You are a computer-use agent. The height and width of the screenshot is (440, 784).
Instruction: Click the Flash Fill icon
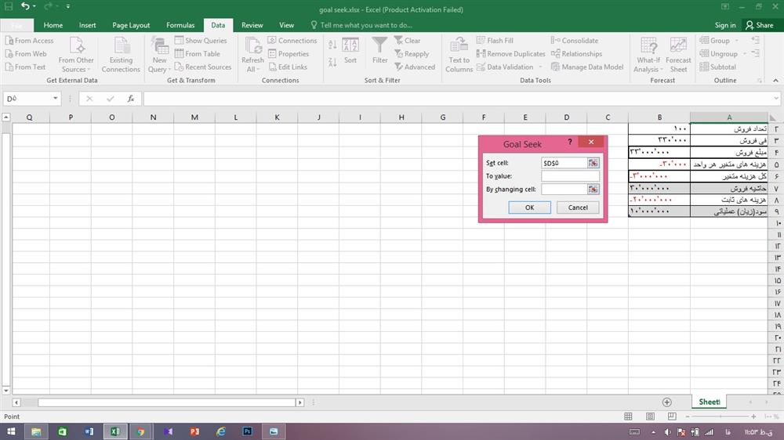click(481, 41)
